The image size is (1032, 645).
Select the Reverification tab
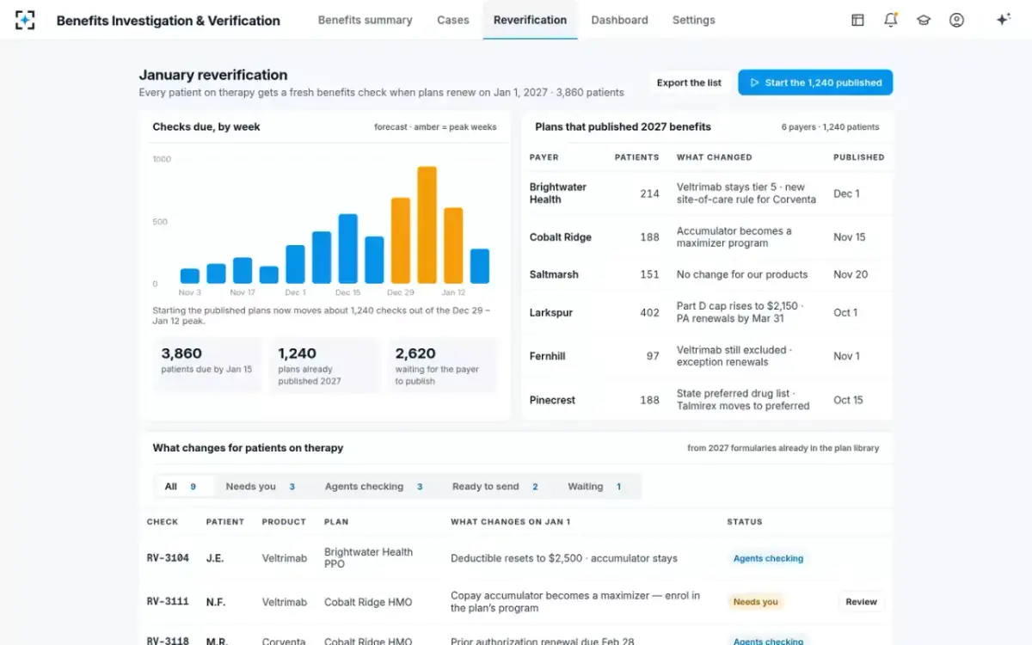(530, 20)
